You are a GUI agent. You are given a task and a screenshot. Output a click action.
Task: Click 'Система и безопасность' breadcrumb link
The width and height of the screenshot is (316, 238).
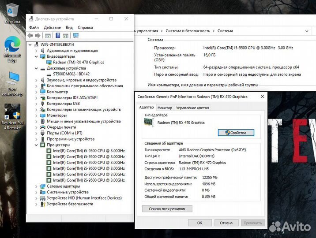[x=188, y=31]
